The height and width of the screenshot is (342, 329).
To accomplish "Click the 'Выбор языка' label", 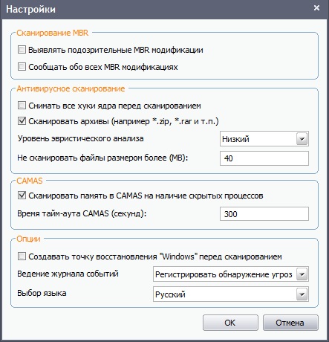I will pyautogui.click(x=42, y=294).
